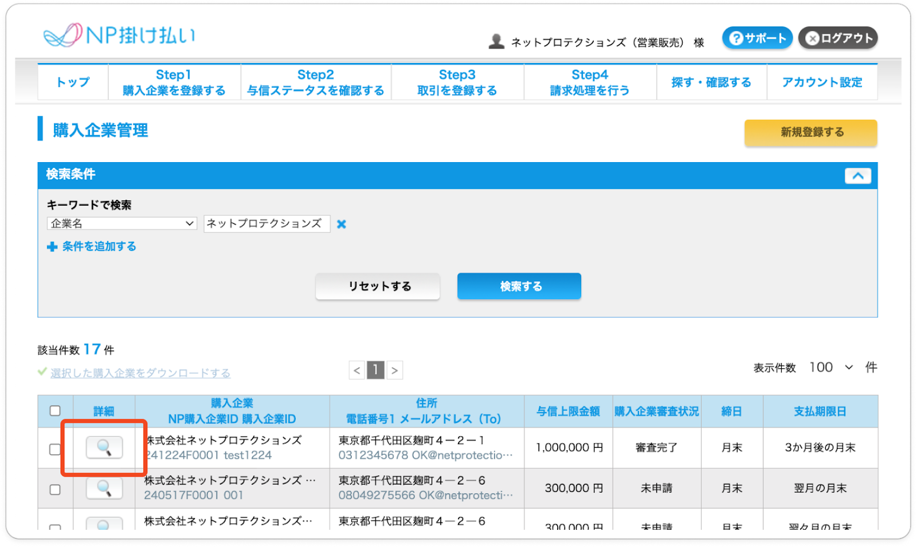917x547 pixels.
Task: Click the ログアウト button
Action: (x=838, y=38)
